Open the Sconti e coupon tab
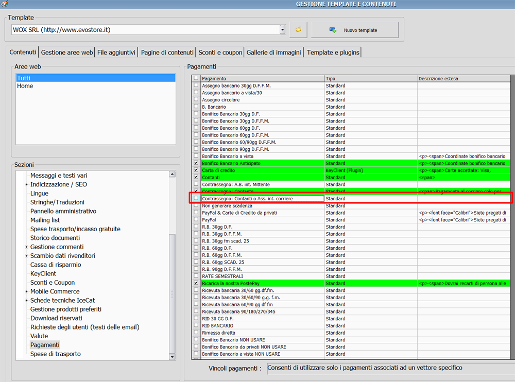 (x=220, y=53)
